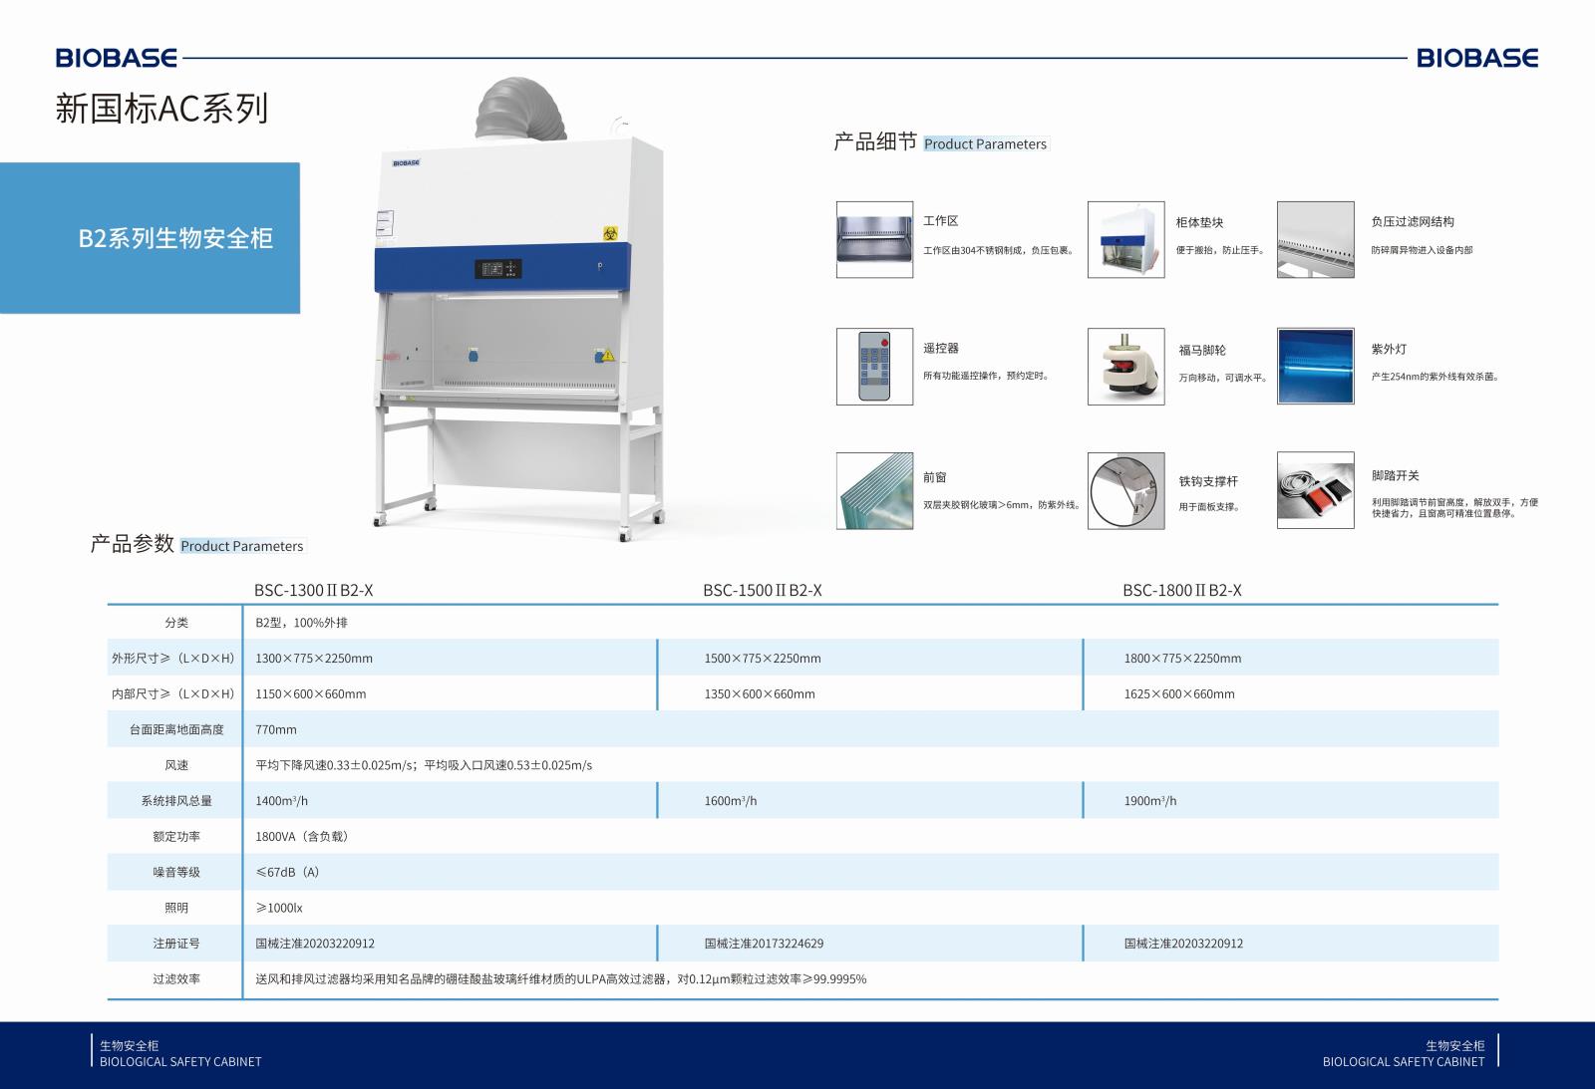Click the 内部尺寸 row label
The image size is (1595, 1089).
point(173,694)
